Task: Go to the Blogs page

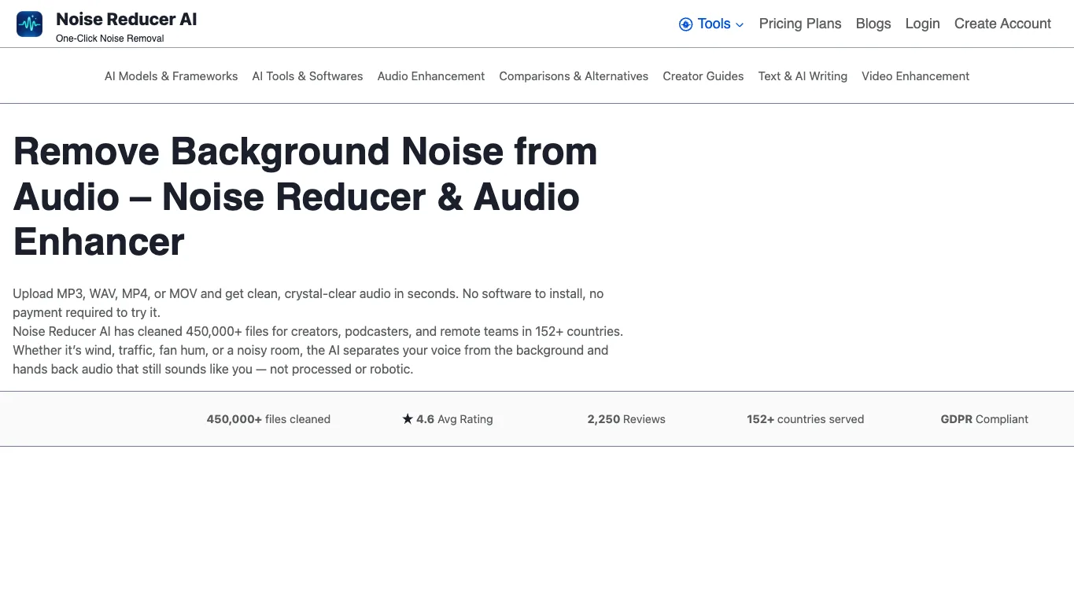Action: coord(873,24)
